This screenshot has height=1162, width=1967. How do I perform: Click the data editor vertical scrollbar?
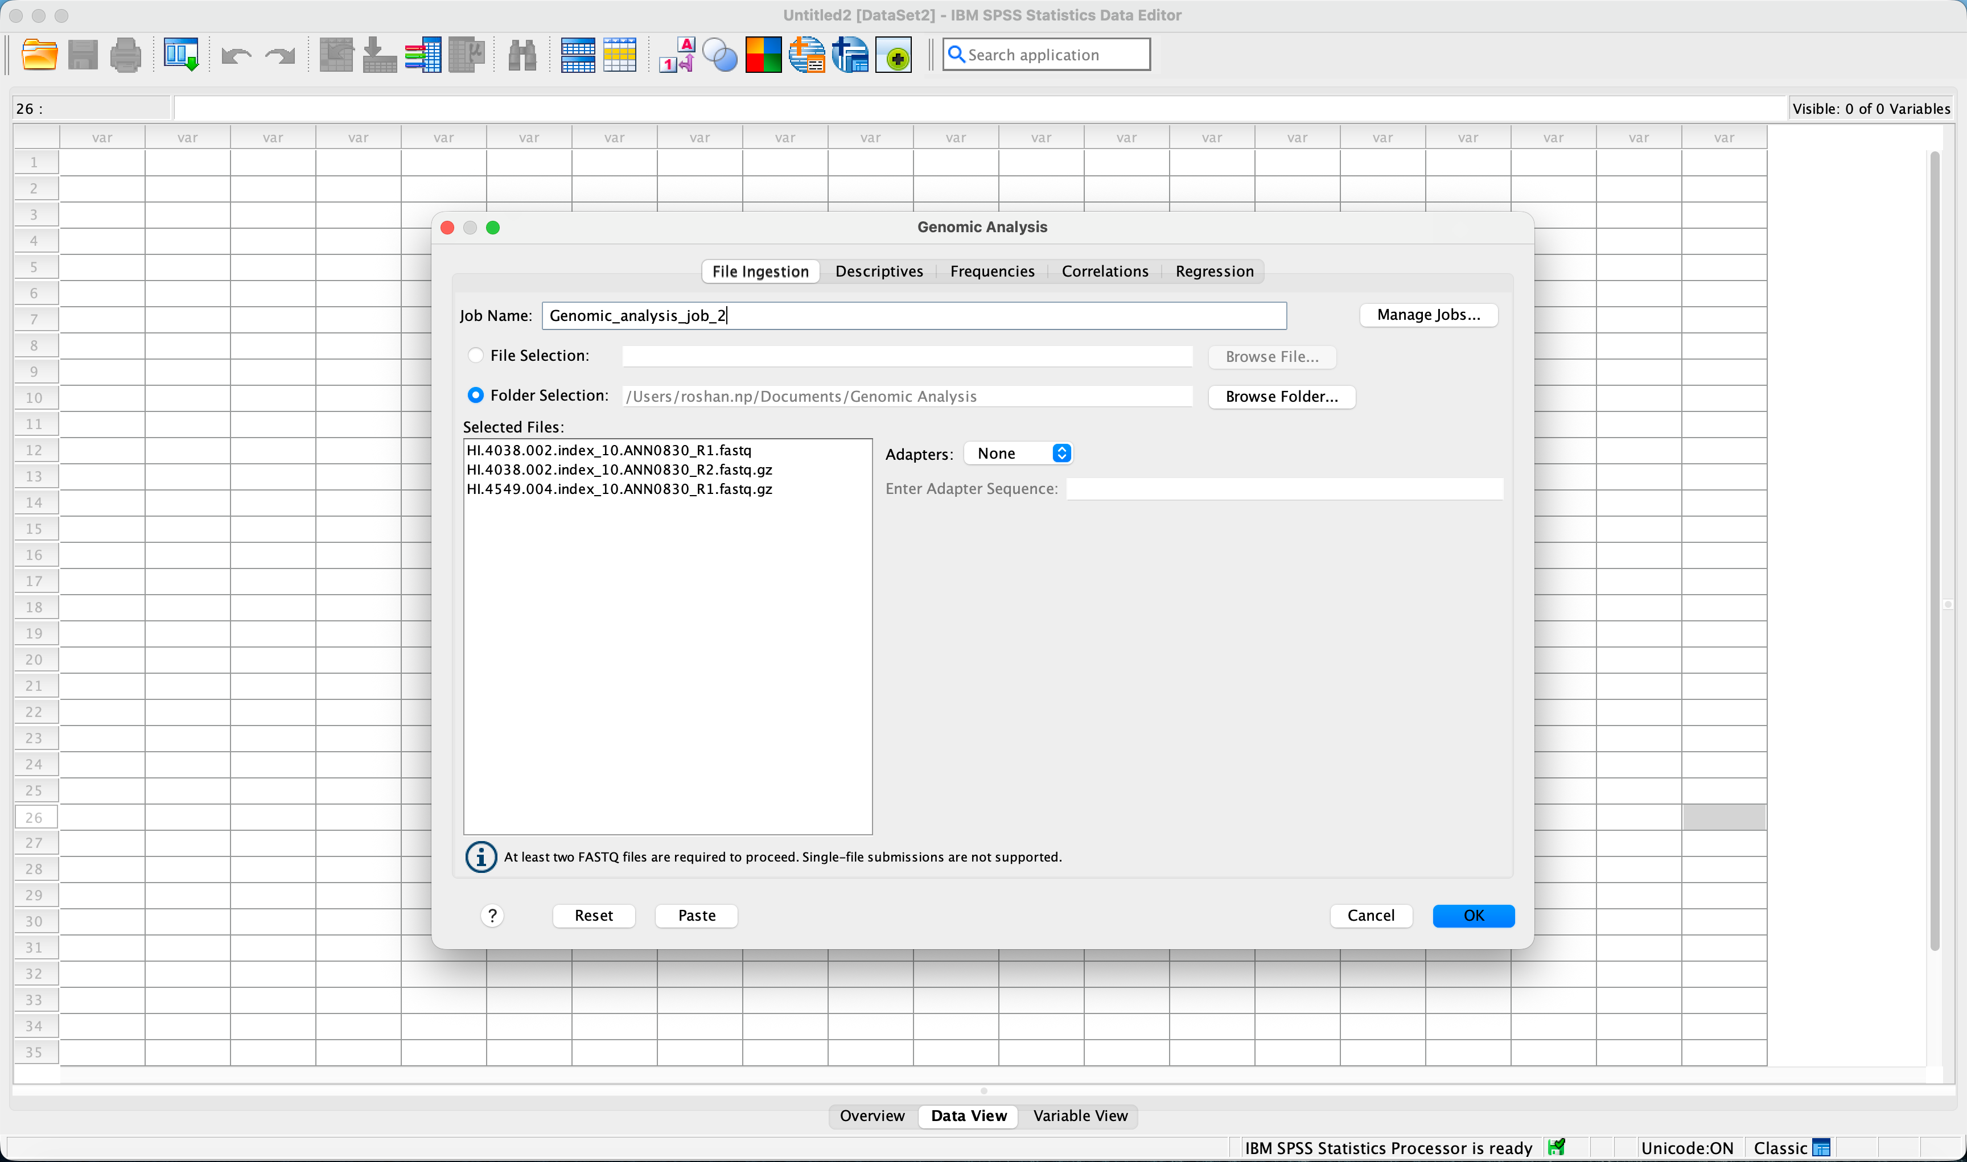click(1934, 550)
